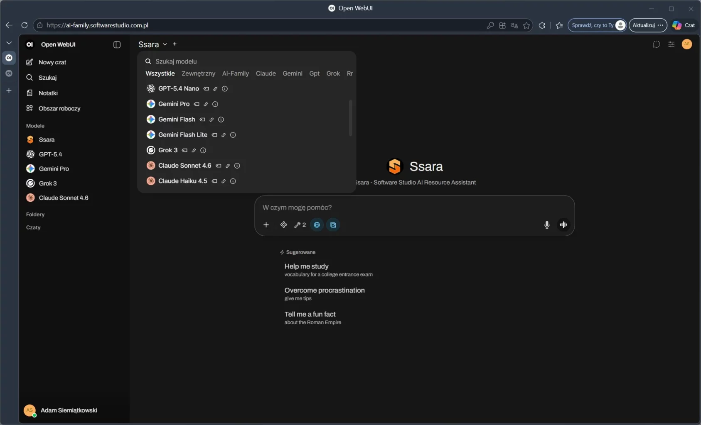Open the Szukaj search panel
Screen dimensions: 701x425
[48, 77]
